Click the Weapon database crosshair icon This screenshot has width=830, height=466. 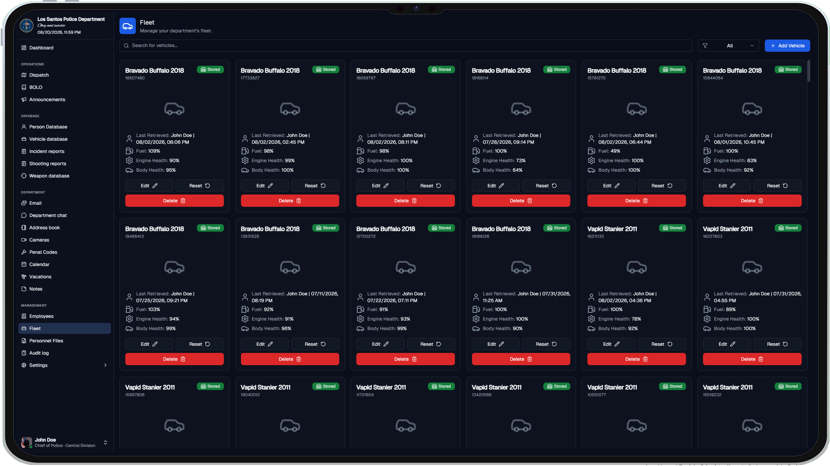(24, 176)
